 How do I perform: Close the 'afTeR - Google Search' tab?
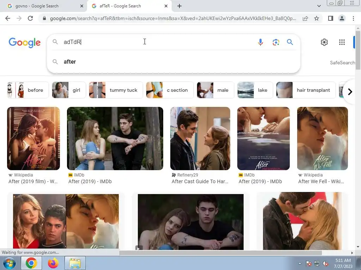(x=166, y=6)
